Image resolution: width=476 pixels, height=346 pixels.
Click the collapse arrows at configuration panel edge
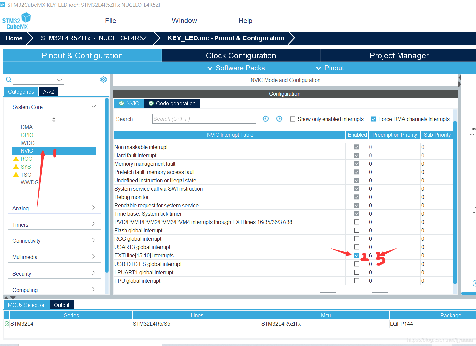[460, 81]
